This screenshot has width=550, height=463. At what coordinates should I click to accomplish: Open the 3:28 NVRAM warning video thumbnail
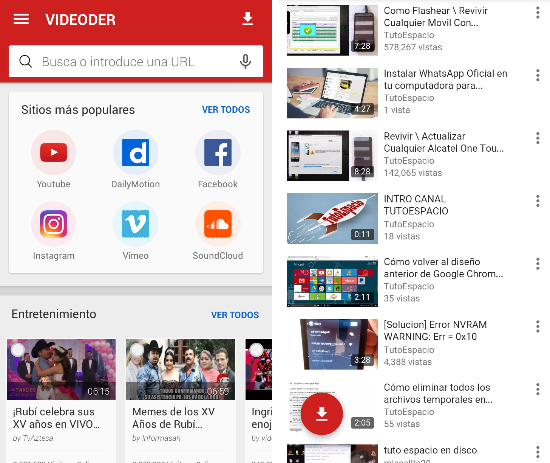332,344
